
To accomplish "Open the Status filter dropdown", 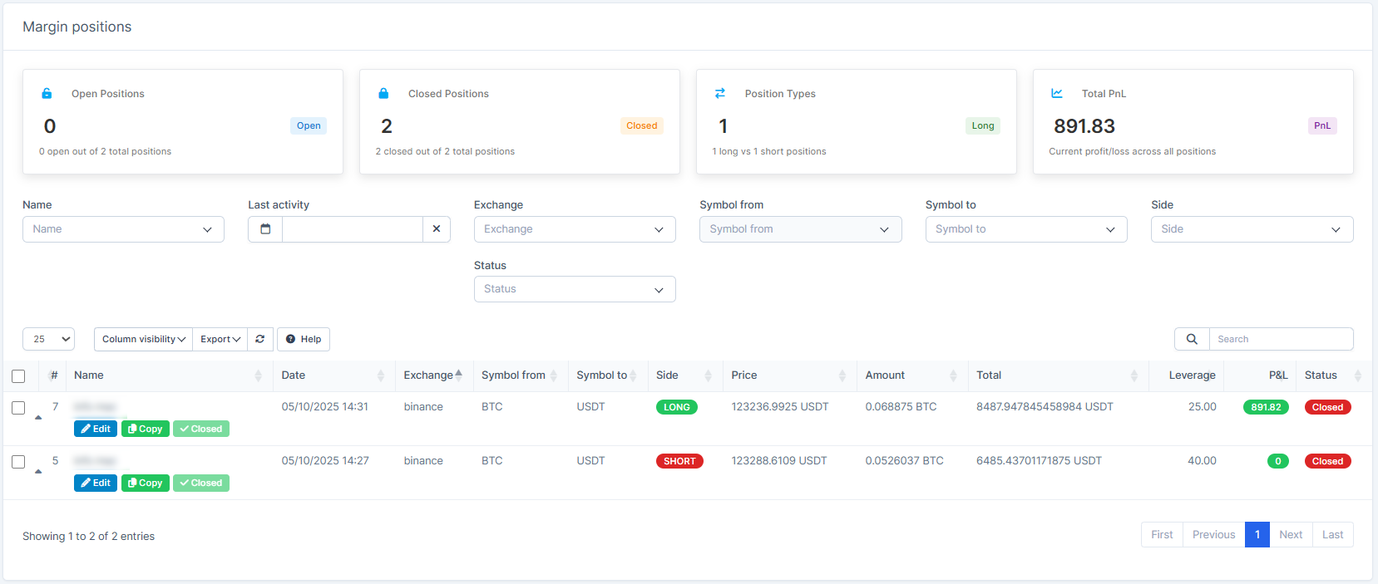I will pos(575,289).
